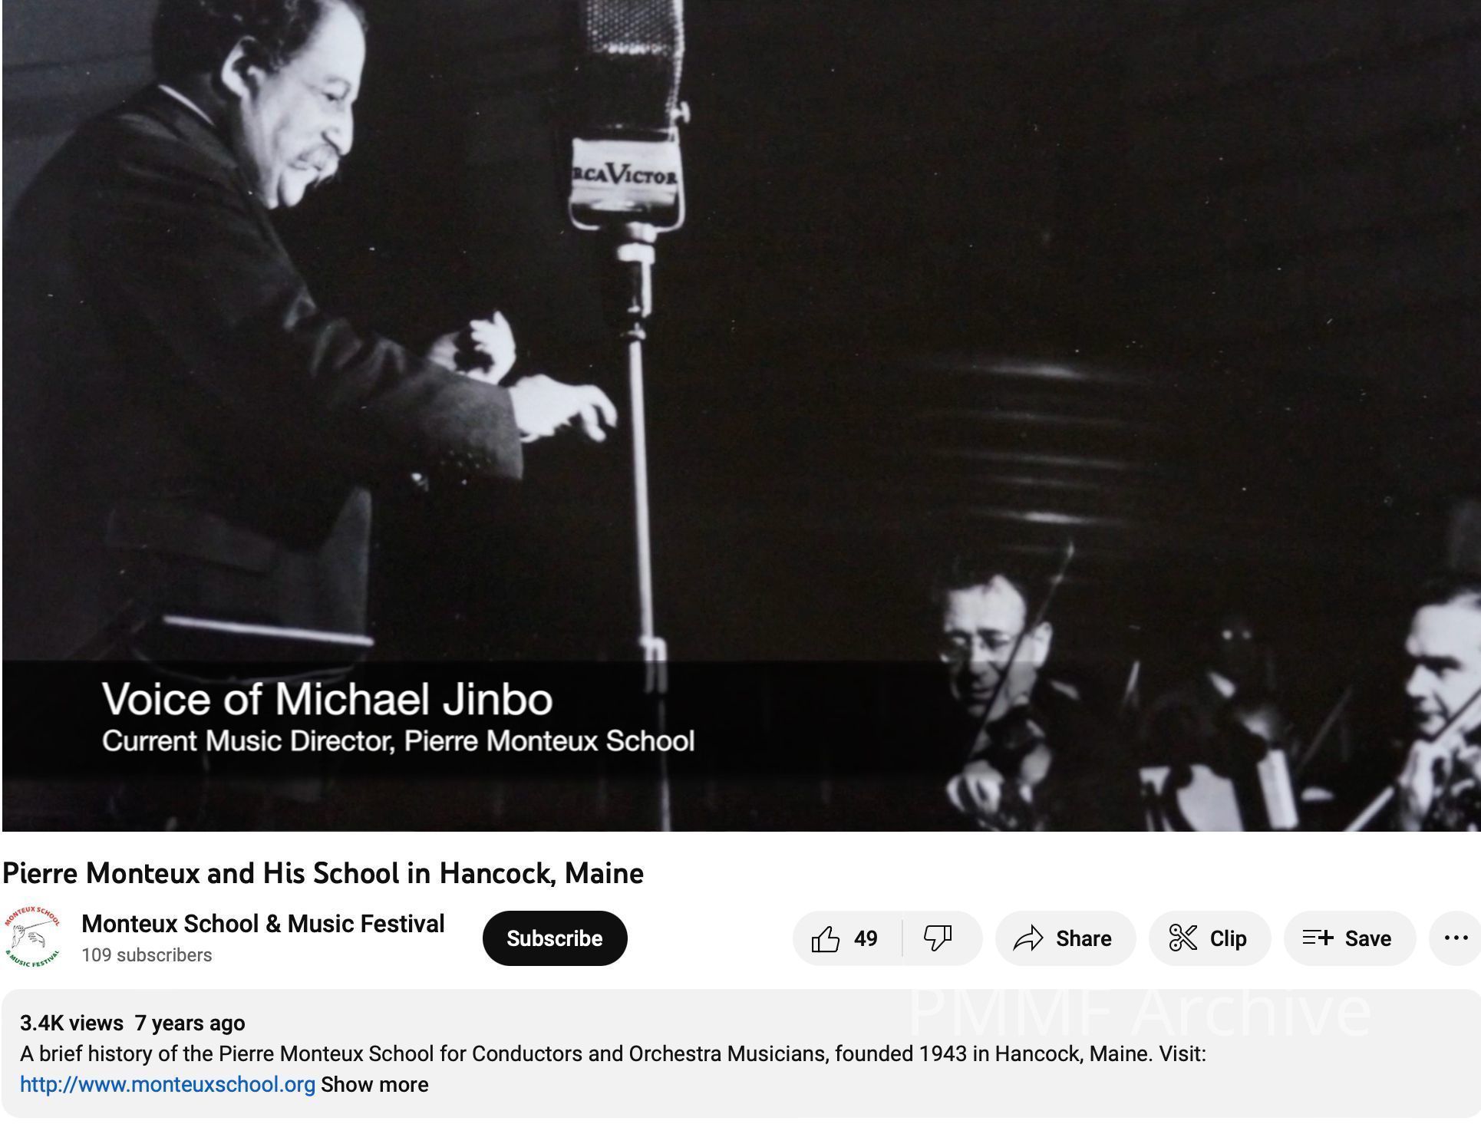This screenshot has height=1134, width=1481.
Task: Click the Clip label text
Action: pyautogui.click(x=1228, y=938)
